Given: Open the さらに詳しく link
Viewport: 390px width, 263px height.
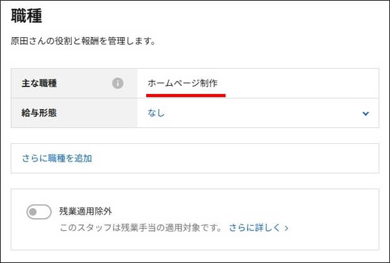Looking at the screenshot, I should [x=255, y=228].
